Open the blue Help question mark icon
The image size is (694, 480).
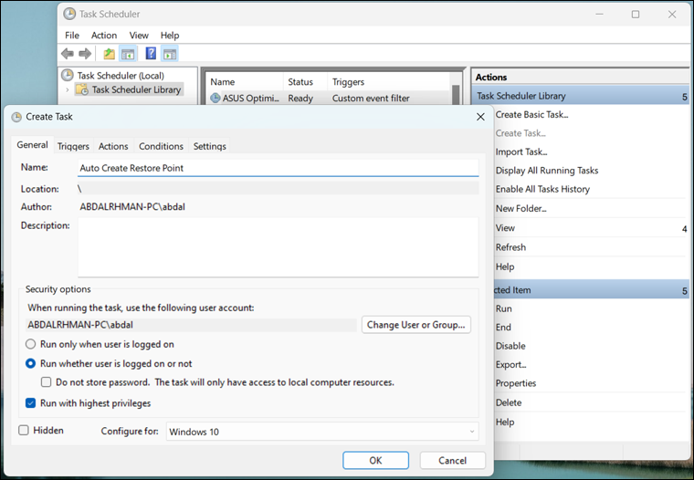(x=152, y=54)
